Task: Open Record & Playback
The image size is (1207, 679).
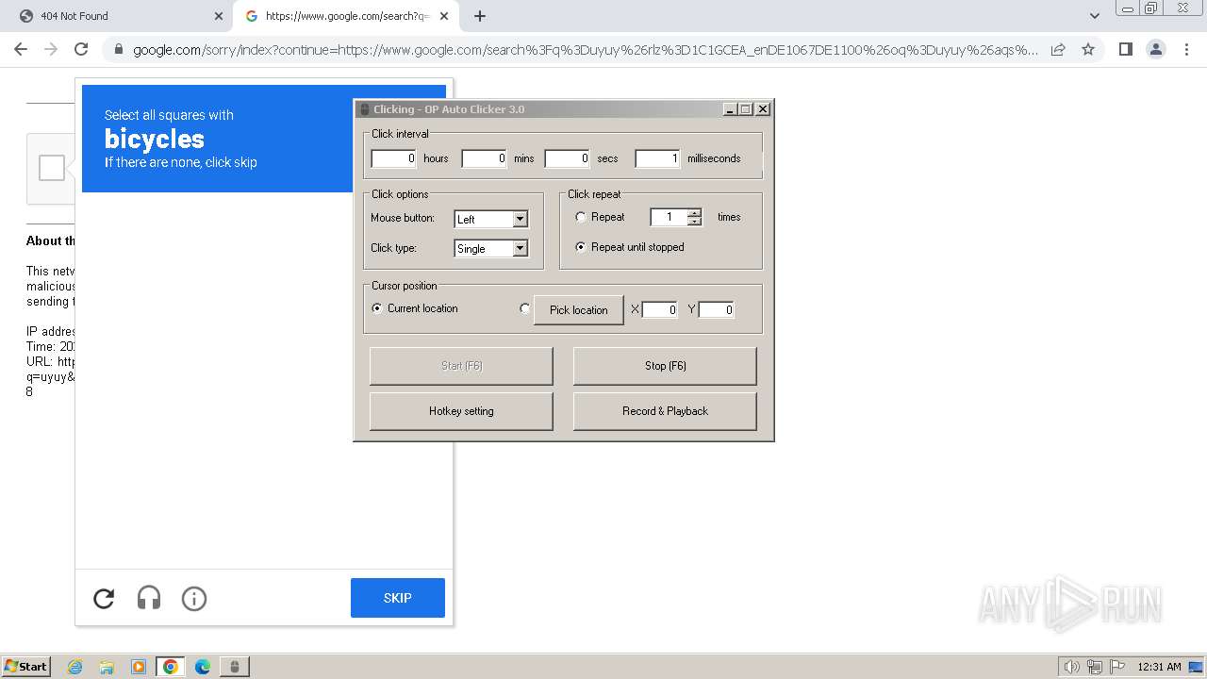Action: (x=665, y=411)
